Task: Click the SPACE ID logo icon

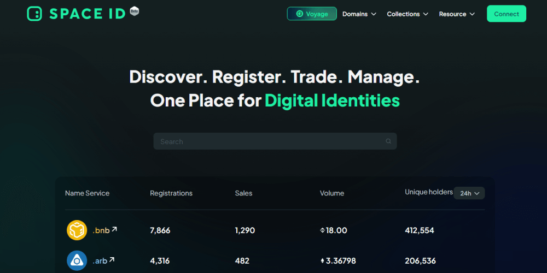Action: (x=34, y=14)
